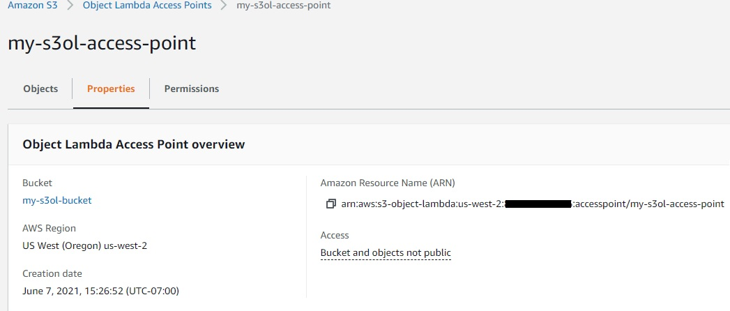
Task: Click the AWS Region field label
Action: click(x=49, y=229)
